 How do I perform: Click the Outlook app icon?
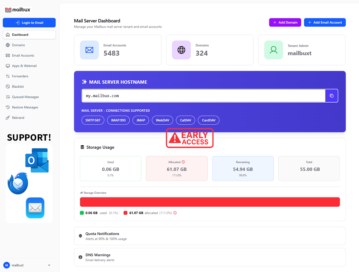37,160
